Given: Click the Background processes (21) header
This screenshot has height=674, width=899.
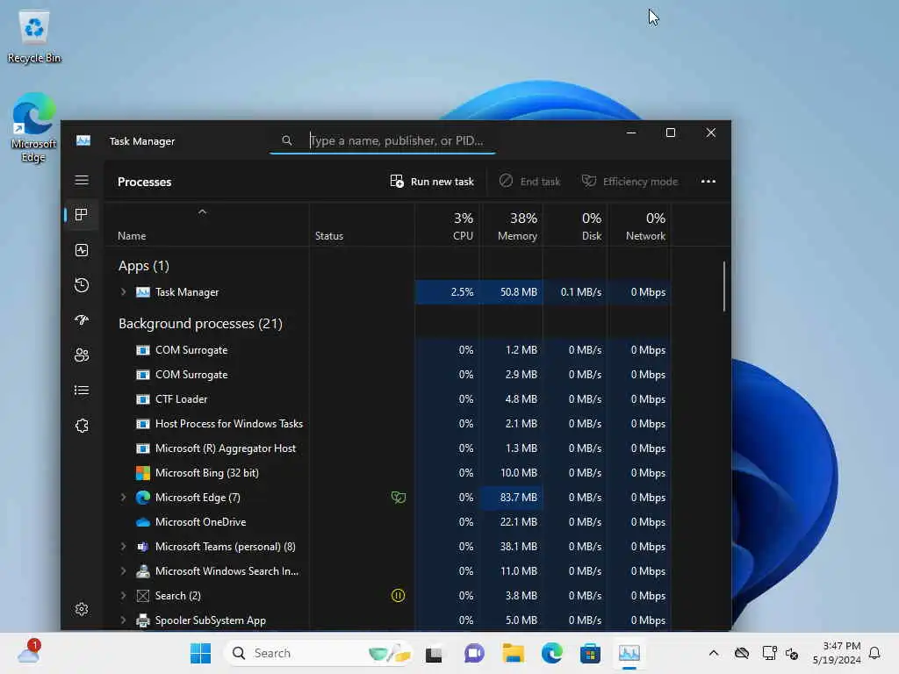Looking at the screenshot, I should point(200,324).
